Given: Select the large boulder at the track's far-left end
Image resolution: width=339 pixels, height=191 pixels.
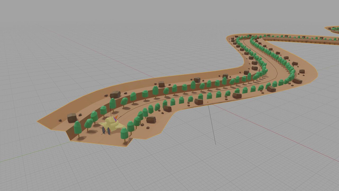Looking at the screenshot, I should 72,118.
